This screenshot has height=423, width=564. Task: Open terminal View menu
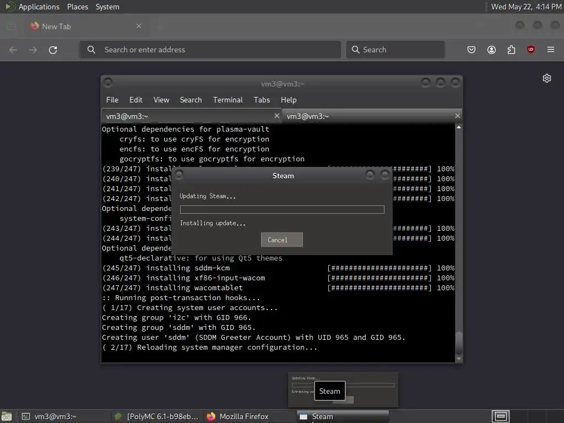pos(161,100)
